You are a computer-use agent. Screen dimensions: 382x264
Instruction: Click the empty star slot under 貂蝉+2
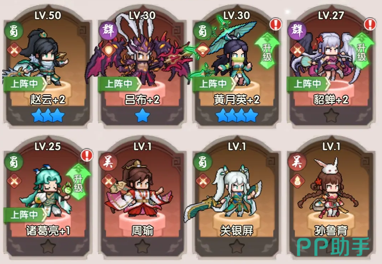pos(331,115)
